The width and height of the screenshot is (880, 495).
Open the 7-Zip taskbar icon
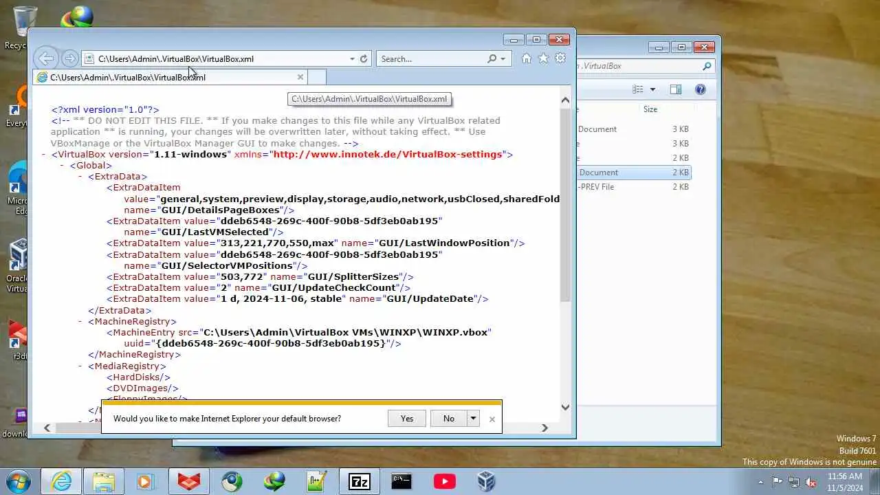point(360,481)
